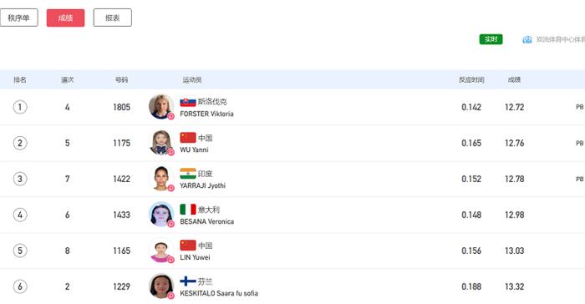Click the China flag beside WU Yanni
585x304 pixels.
coord(188,138)
